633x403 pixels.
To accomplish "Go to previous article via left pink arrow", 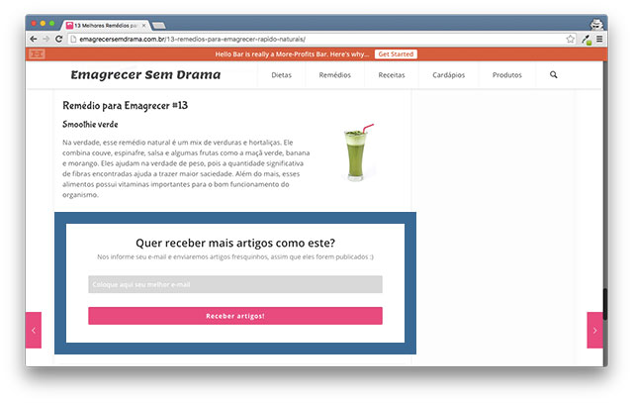I will pyautogui.click(x=33, y=330).
